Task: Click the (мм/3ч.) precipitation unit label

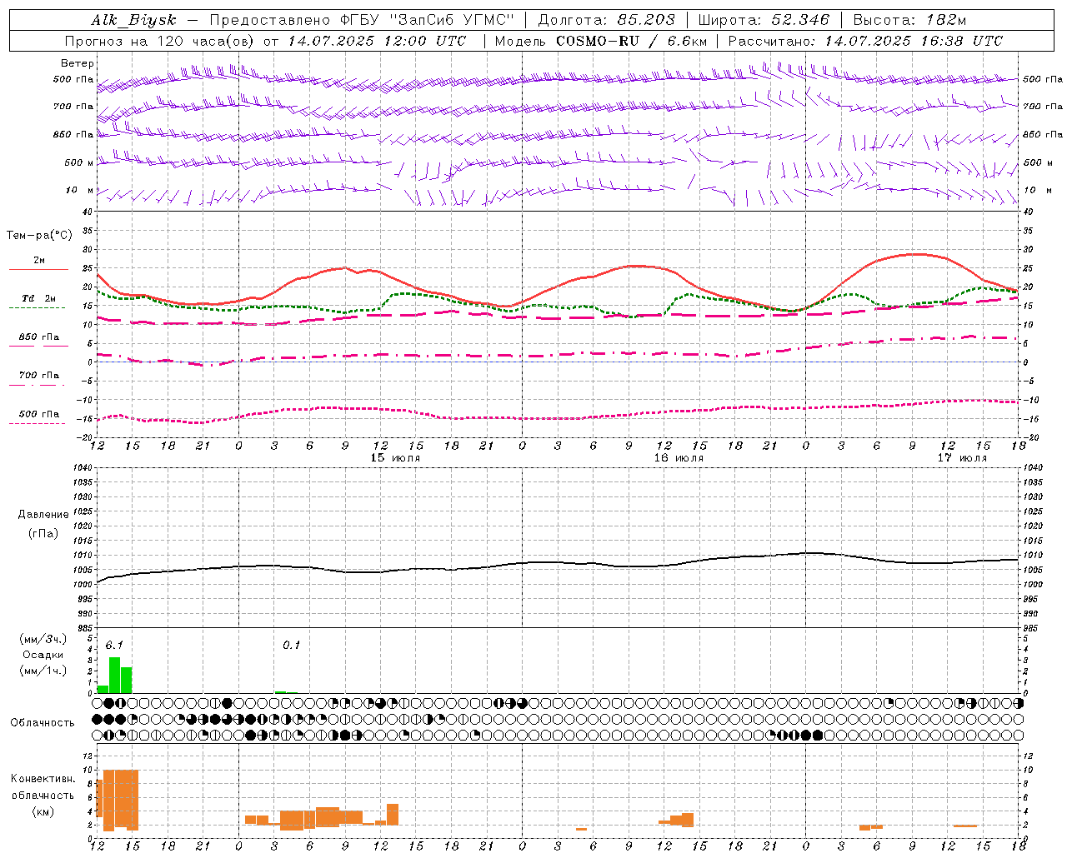Action: tap(43, 639)
